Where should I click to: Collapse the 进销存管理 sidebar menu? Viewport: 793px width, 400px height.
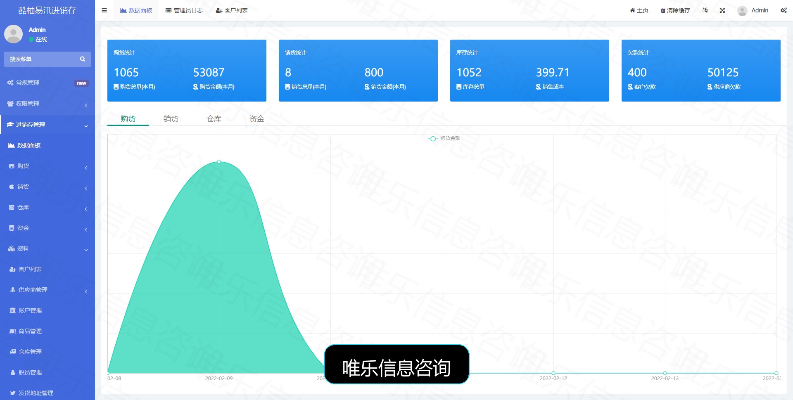pyautogui.click(x=47, y=125)
